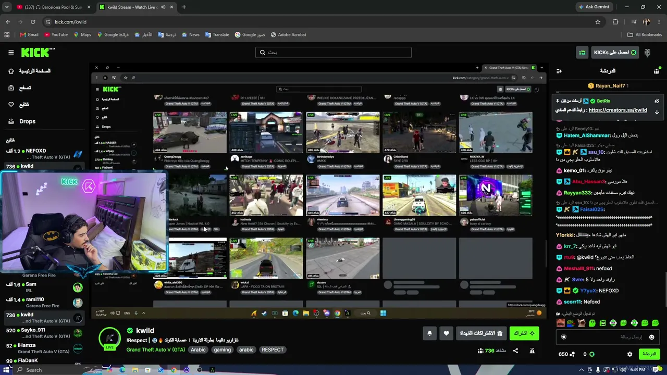Select the Arabic tag
The image size is (667, 375).
pyautogui.click(x=198, y=349)
